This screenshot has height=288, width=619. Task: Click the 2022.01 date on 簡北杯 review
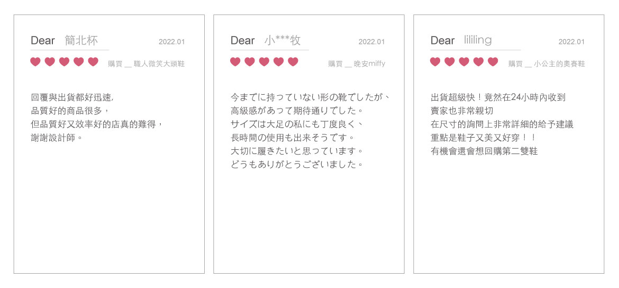click(171, 42)
